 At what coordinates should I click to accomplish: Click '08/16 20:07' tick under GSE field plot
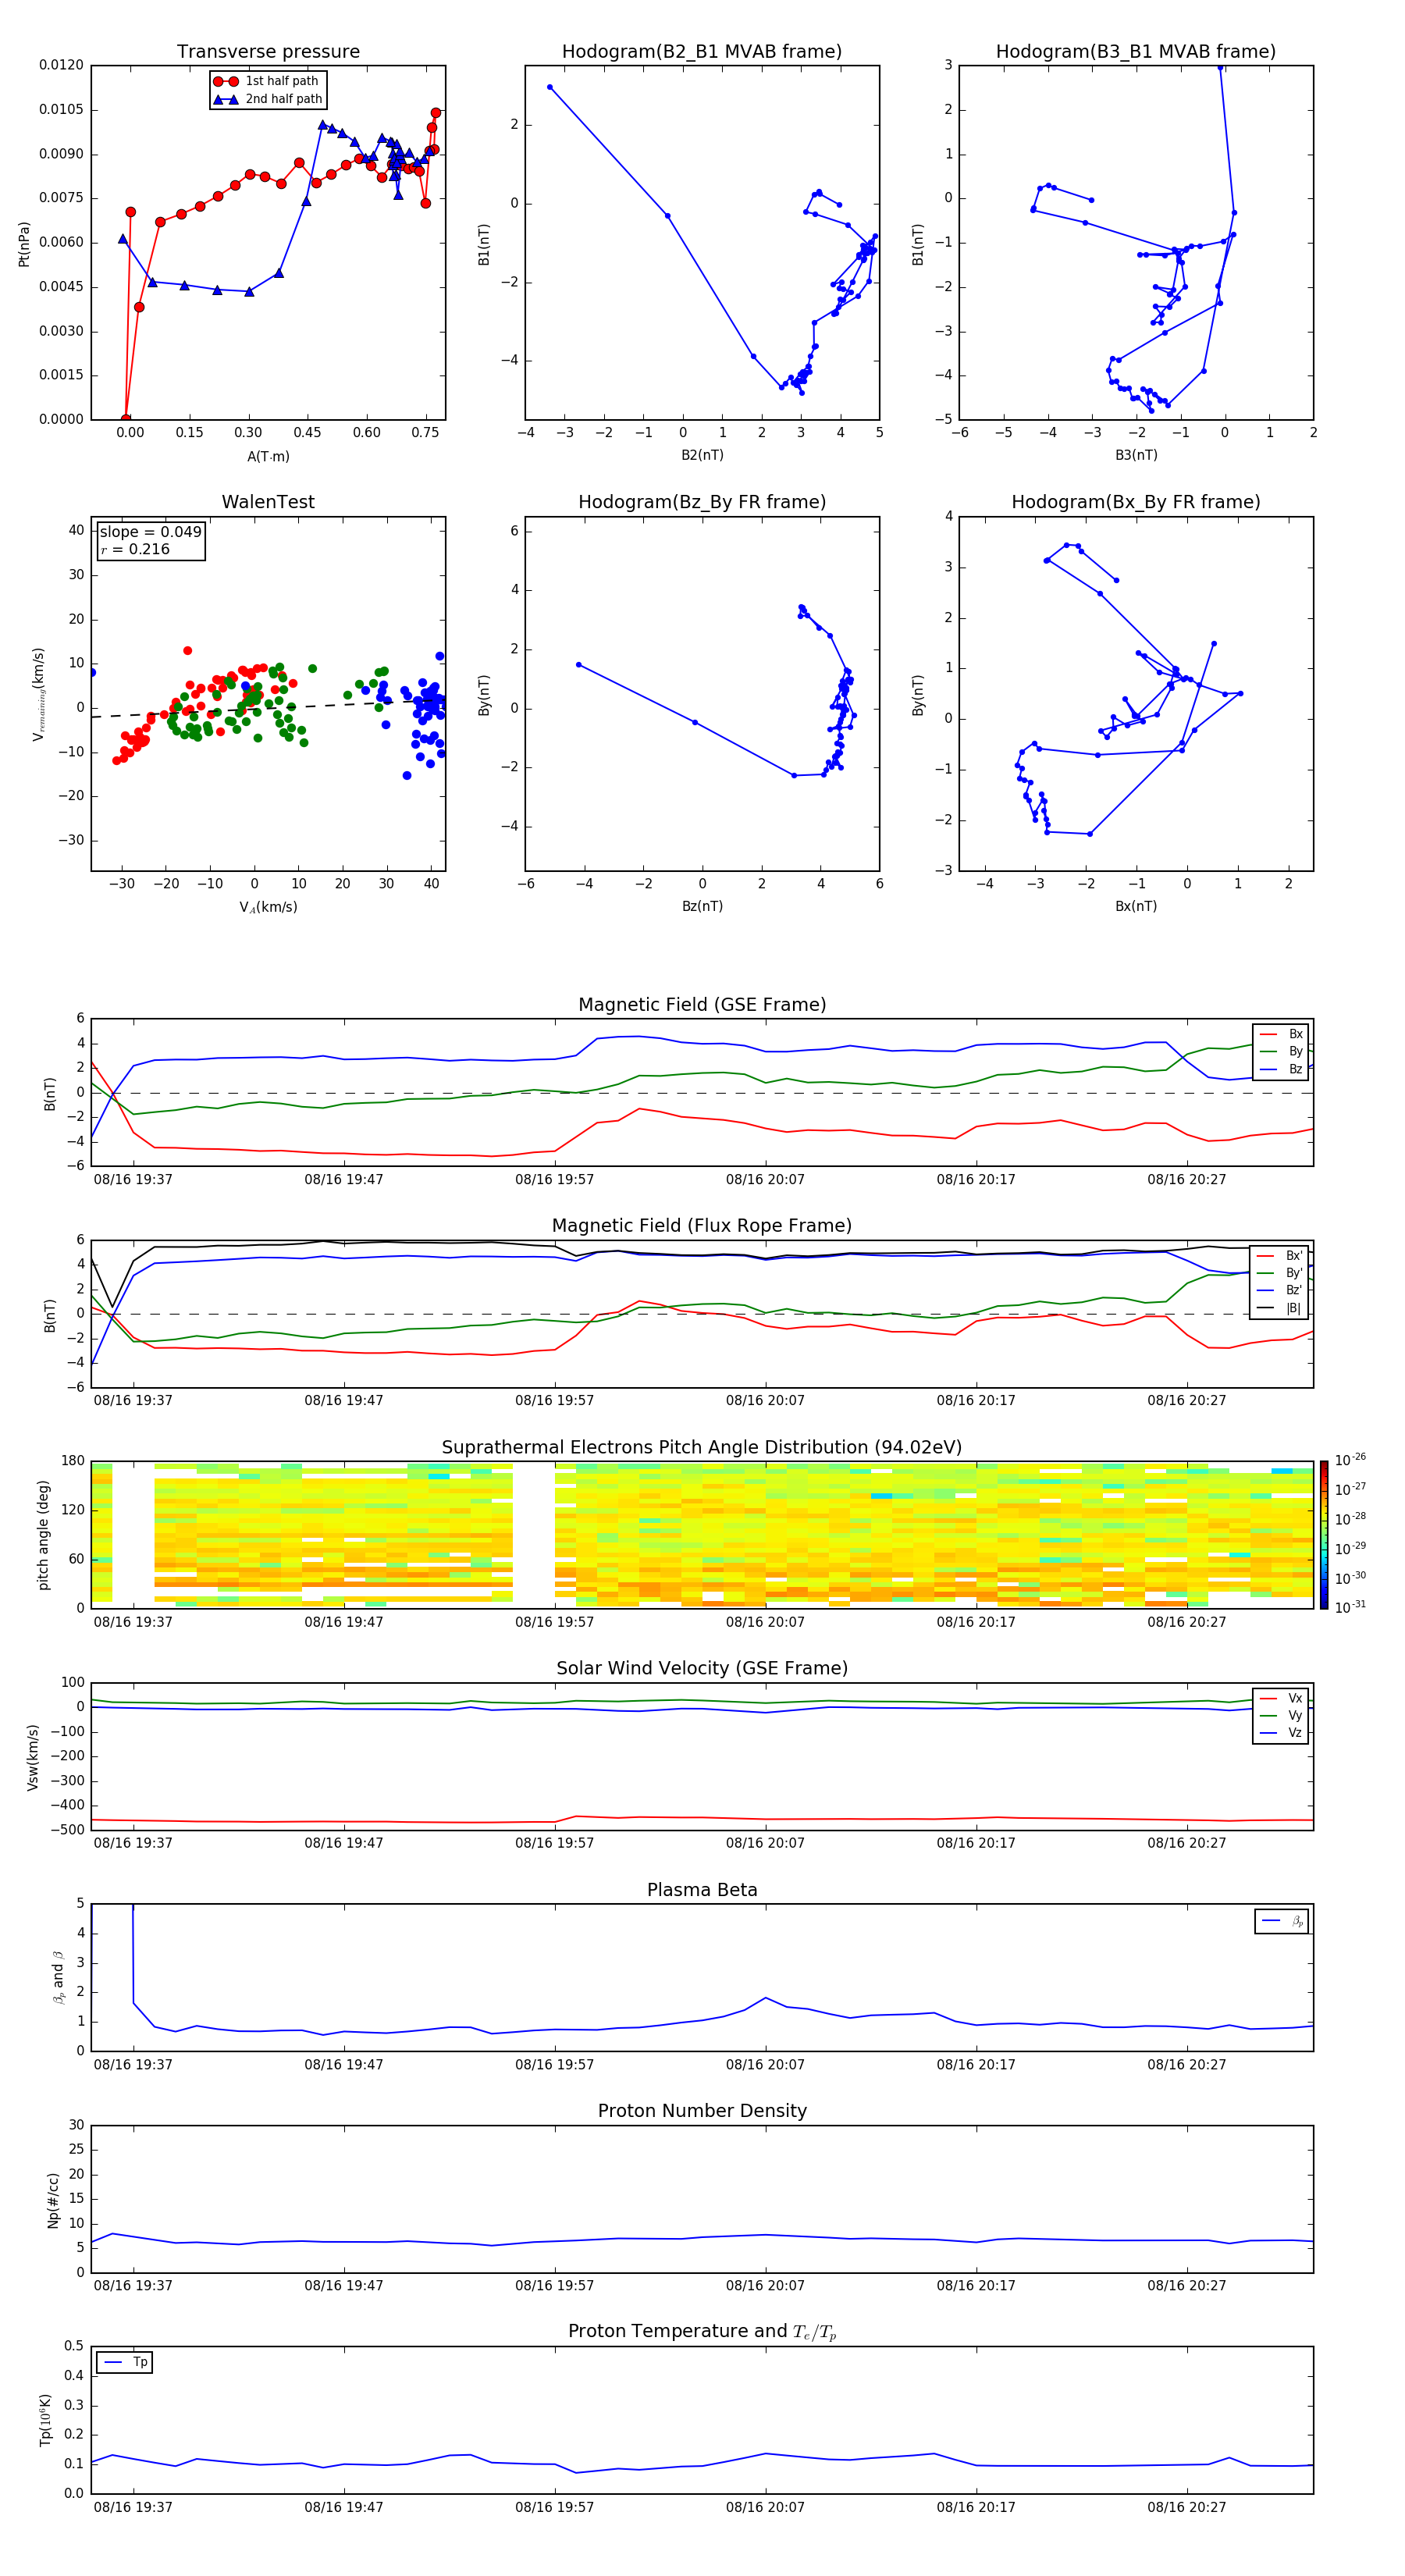pyautogui.click(x=765, y=1180)
